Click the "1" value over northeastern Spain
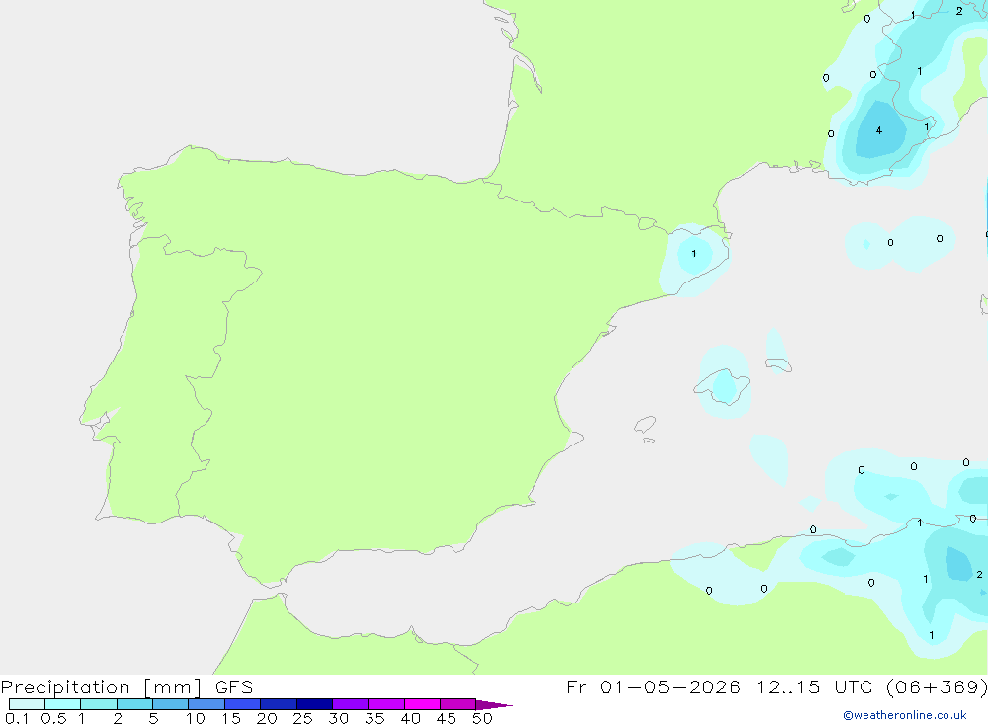 click(x=694, y=253)
